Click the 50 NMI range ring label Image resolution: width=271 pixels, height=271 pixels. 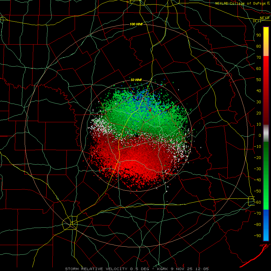[136, 80]
